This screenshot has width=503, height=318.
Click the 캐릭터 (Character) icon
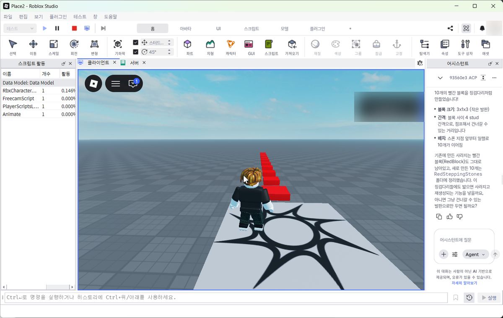click(x=231, y=47)
